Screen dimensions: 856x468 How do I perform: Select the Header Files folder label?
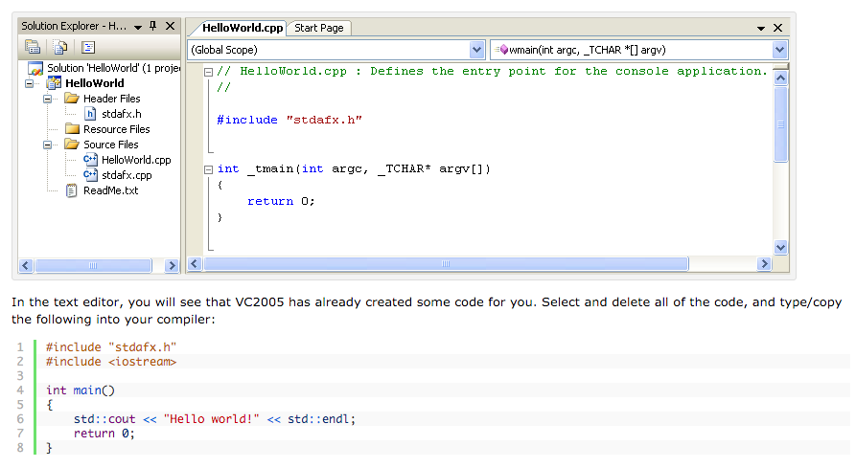112,99
